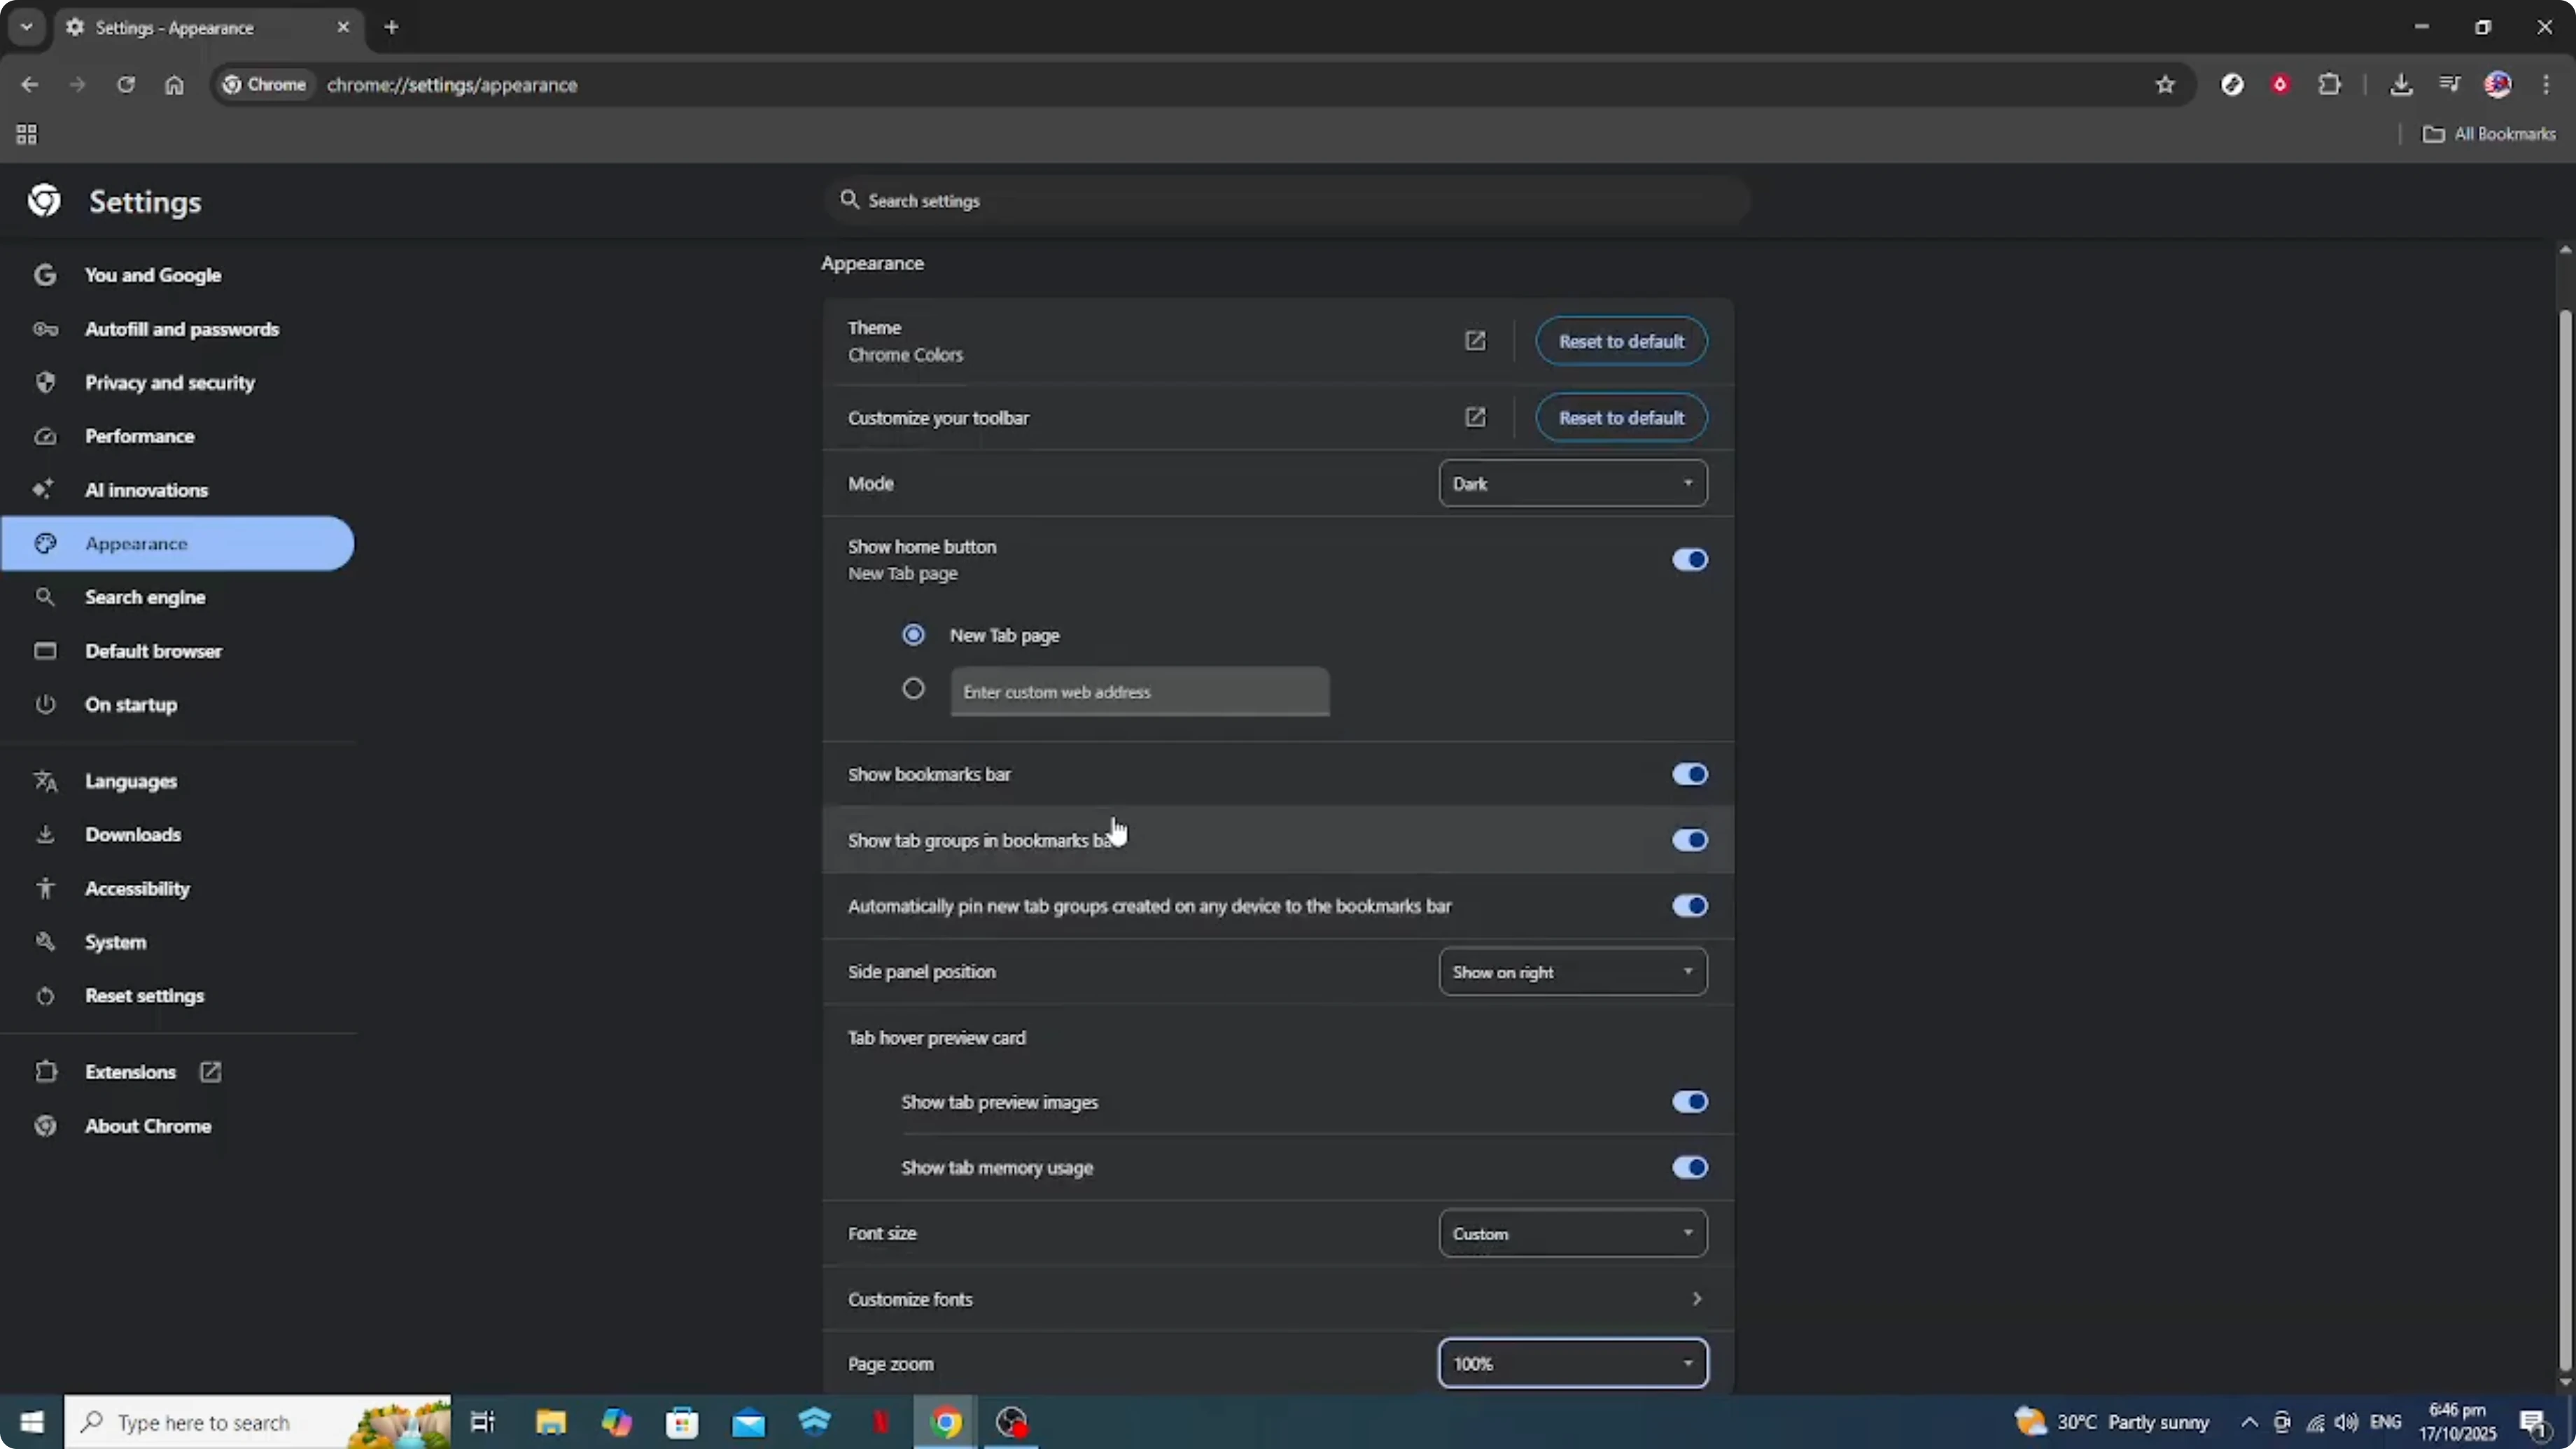Disable Show tab memory usage toggle
Screen dimensions: 2576x1449
click(1689, 1167)
